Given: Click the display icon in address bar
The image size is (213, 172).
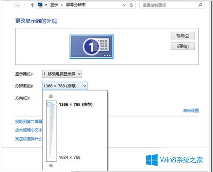Looking at the screenshot, I should 40,5.
